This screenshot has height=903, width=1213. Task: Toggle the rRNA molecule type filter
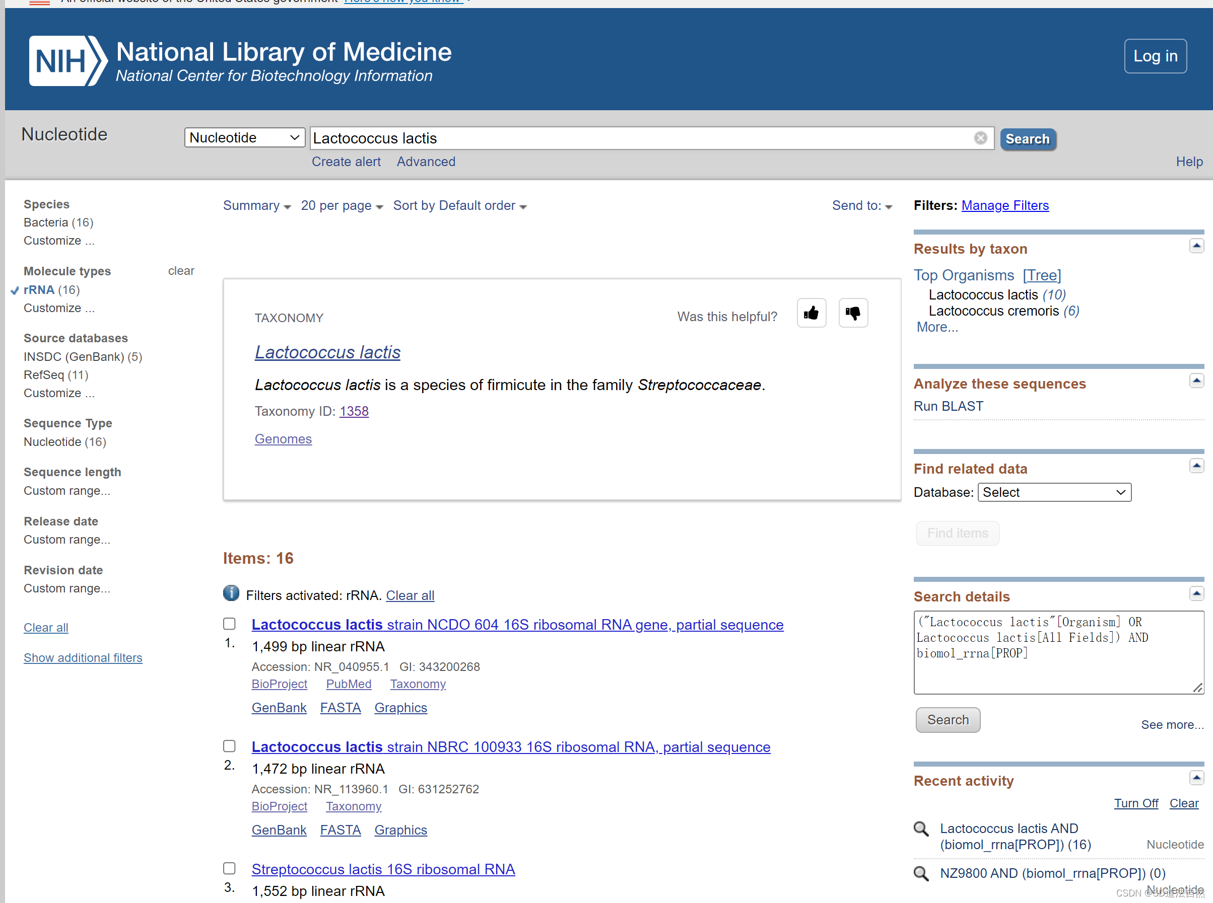39,290
